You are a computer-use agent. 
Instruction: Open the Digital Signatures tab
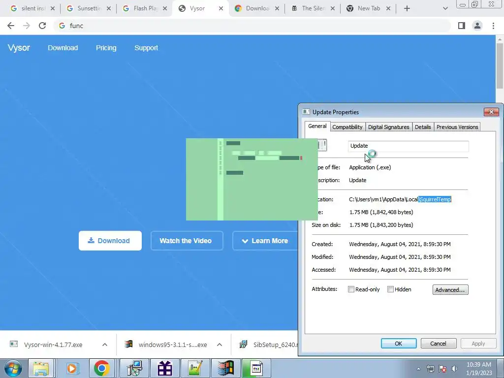(389, 127)
